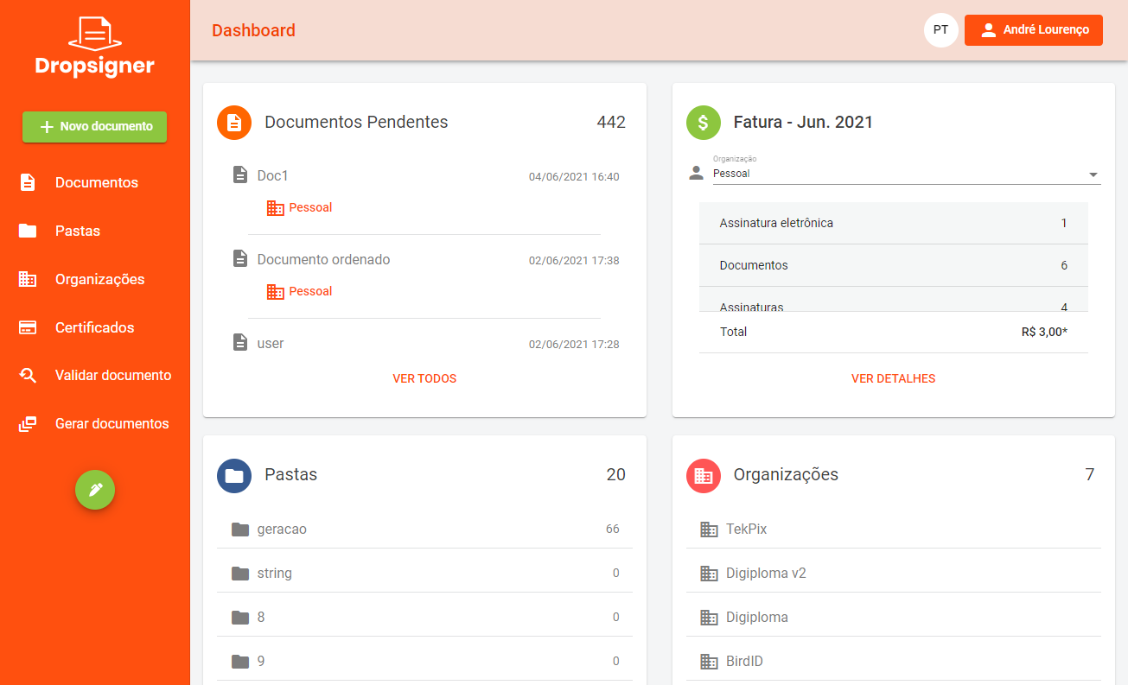Click the file icon beside user

240,343
